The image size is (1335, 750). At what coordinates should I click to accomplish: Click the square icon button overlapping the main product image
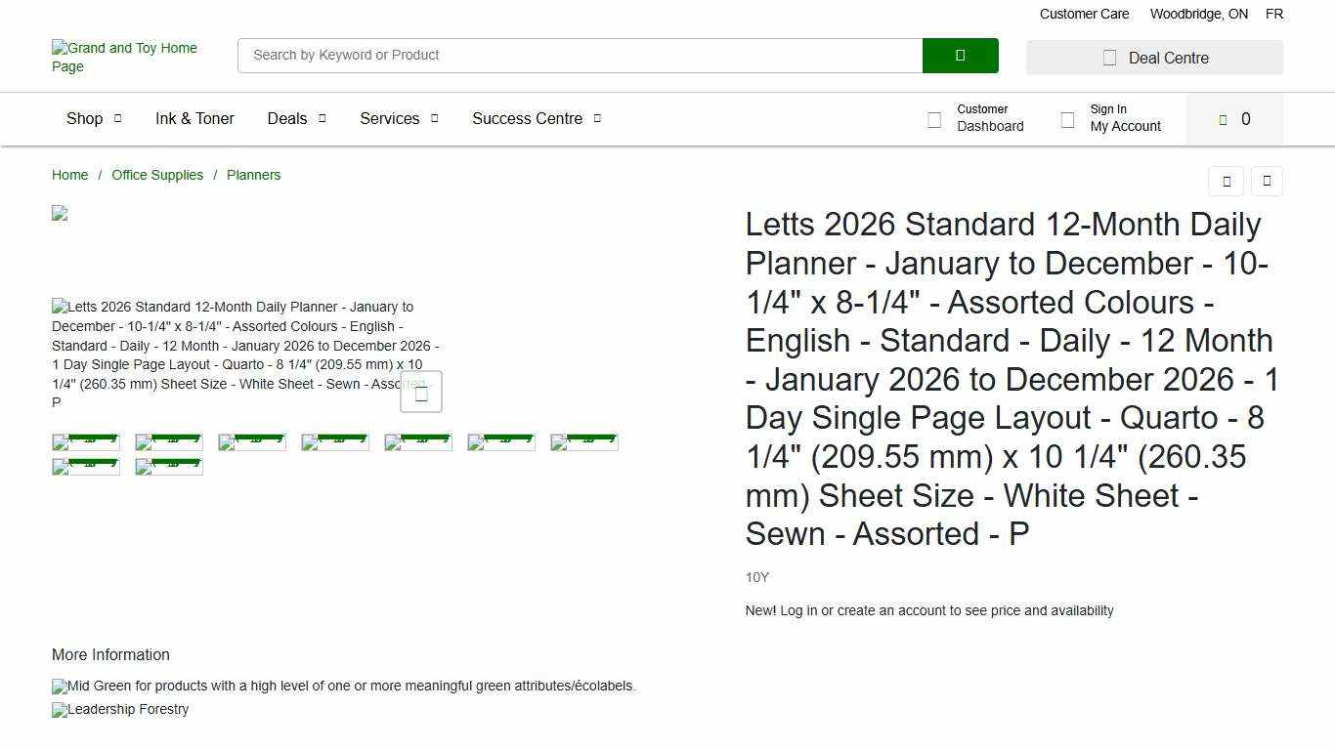[x=421, y=393]
